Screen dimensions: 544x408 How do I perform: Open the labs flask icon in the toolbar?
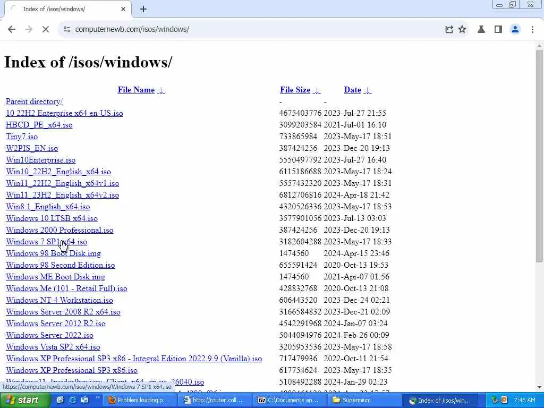click(x=481, y=30)
